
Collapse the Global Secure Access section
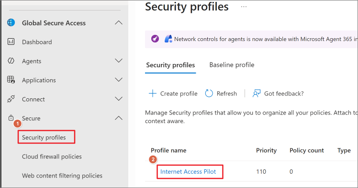tap(119, 22)
